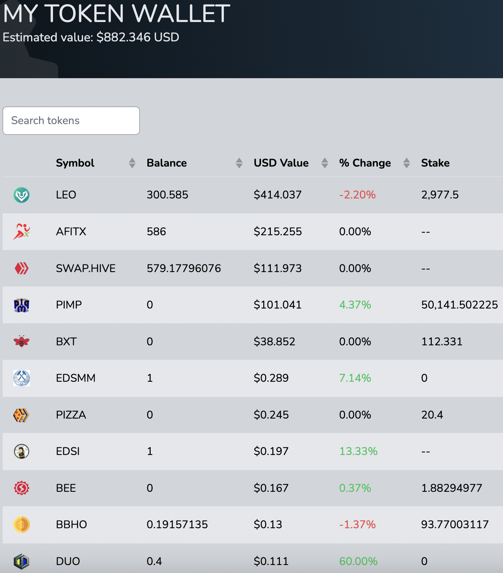This screenshot has height=573, width=503.
Task: Select the DUO token icon
Action: click(x=22, y=561)
